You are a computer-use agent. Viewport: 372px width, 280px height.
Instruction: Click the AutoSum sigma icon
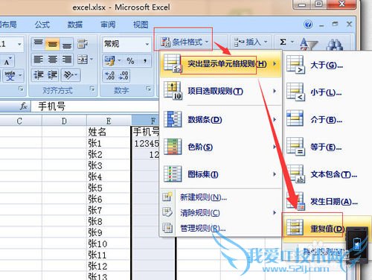pyautogui.click(x=283, y=42)
